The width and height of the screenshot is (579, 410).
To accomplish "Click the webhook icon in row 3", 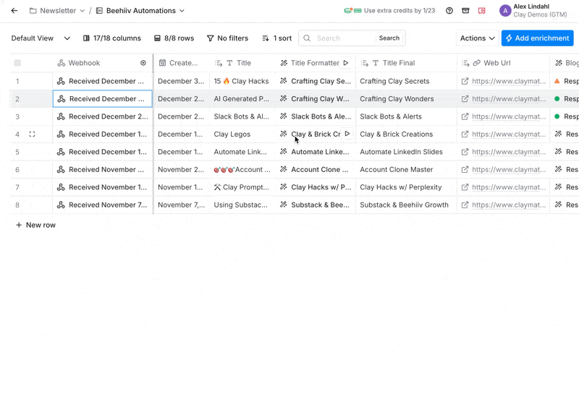I will point(61,116).
